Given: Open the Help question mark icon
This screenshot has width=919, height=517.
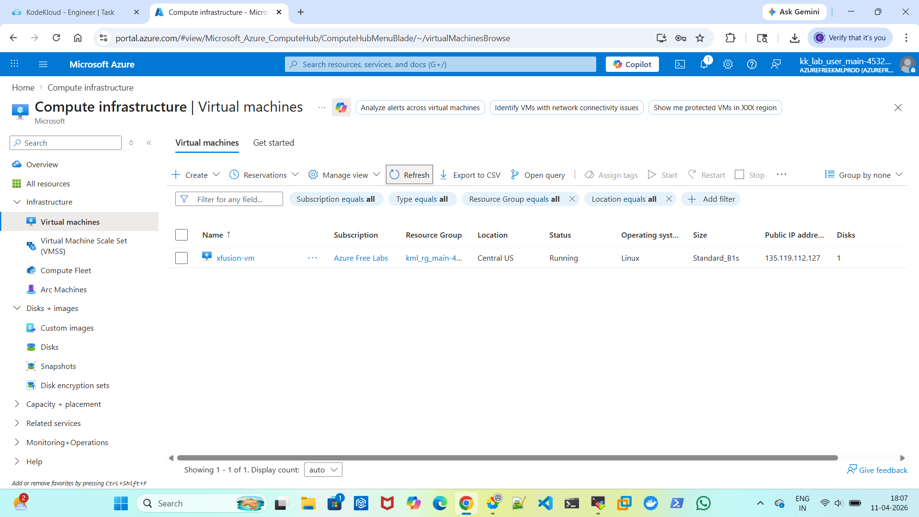Looking at the screenshot, I should pyautogui.click(x=752, y=64).
